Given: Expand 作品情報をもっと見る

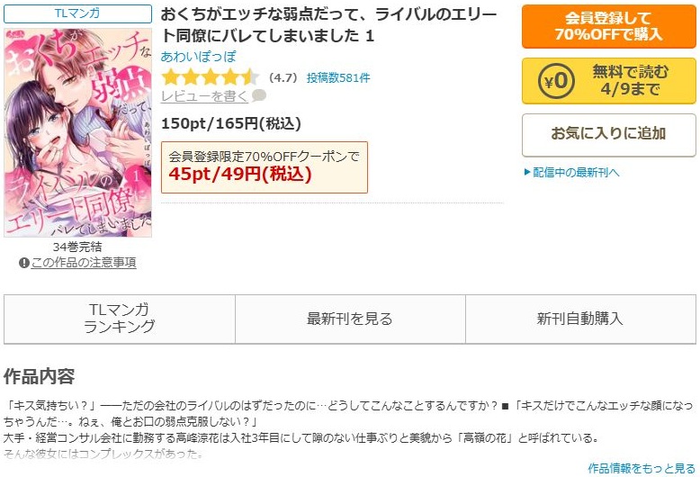Looking at the screenshot, I should click(642, 468).
